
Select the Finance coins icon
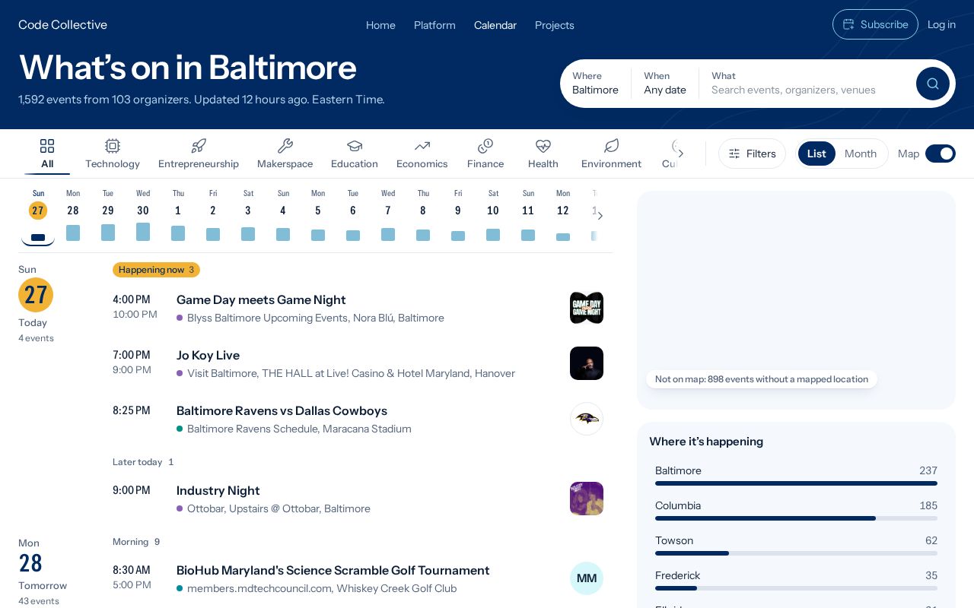coord(485,146)
